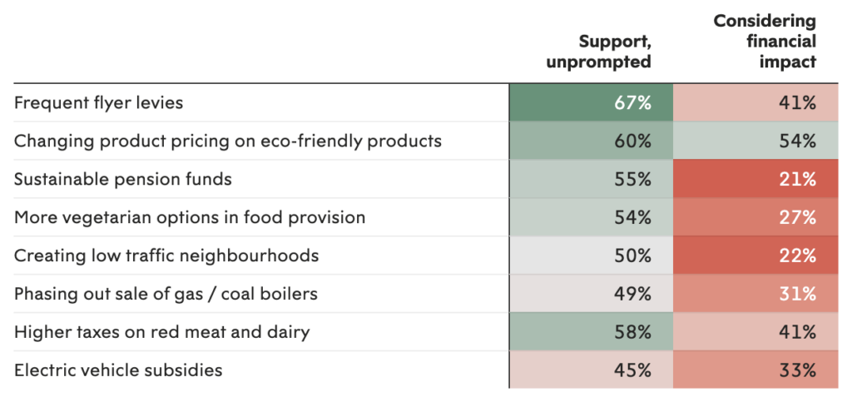852x402 pixels.
Task: Click the 58% red meat taxes cell
Action: (x=591, y=332)
